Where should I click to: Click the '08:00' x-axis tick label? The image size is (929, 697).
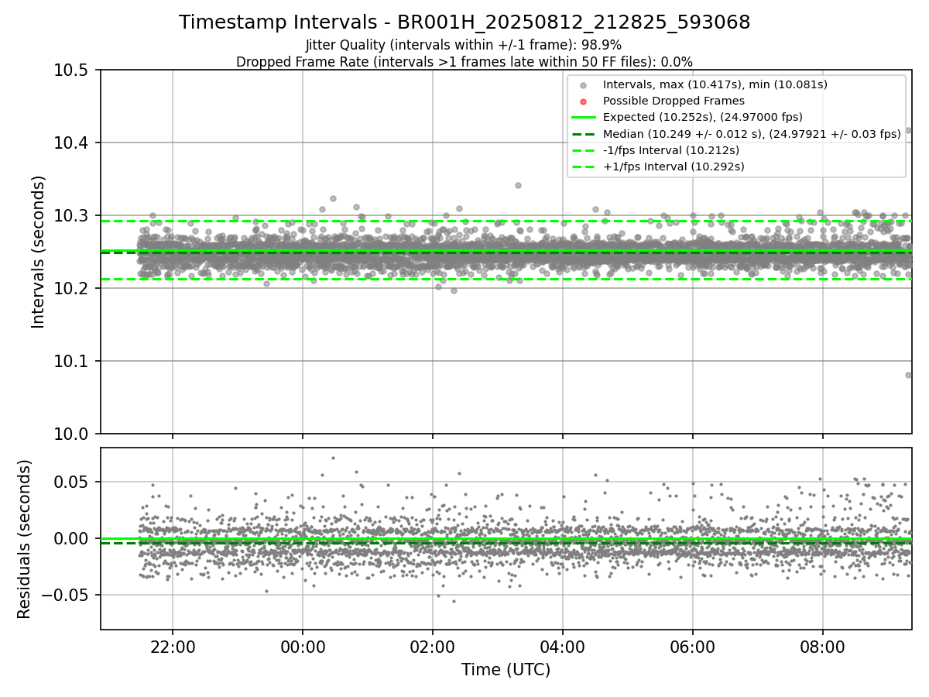coord(822,646)
